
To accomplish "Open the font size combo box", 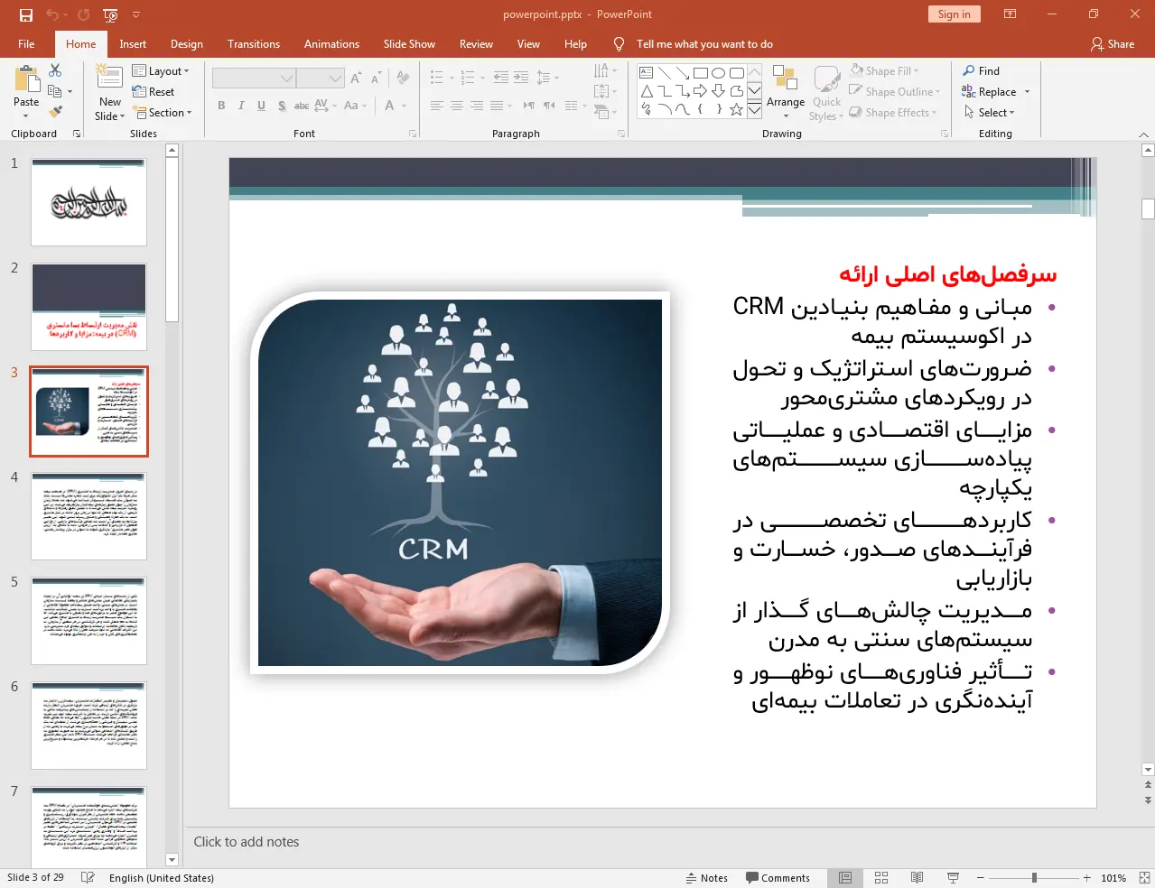I will [x=321, y=79].
